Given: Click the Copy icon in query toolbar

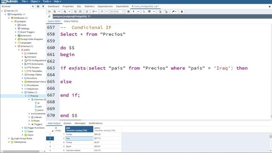Looking at the screenshot, I should coord(75,11).
